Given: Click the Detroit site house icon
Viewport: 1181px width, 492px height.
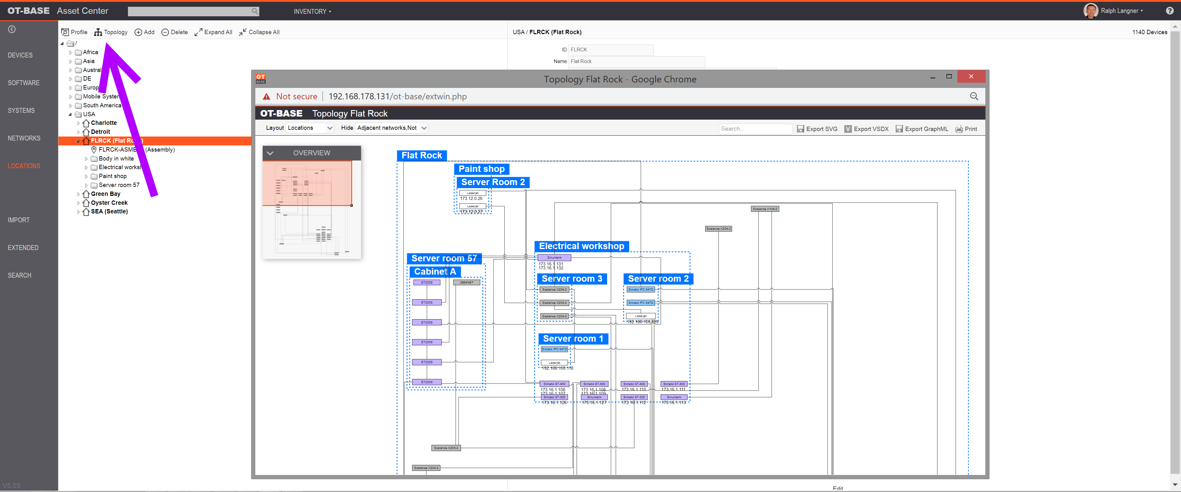Looking at the screenshot, I should point(86,132).
